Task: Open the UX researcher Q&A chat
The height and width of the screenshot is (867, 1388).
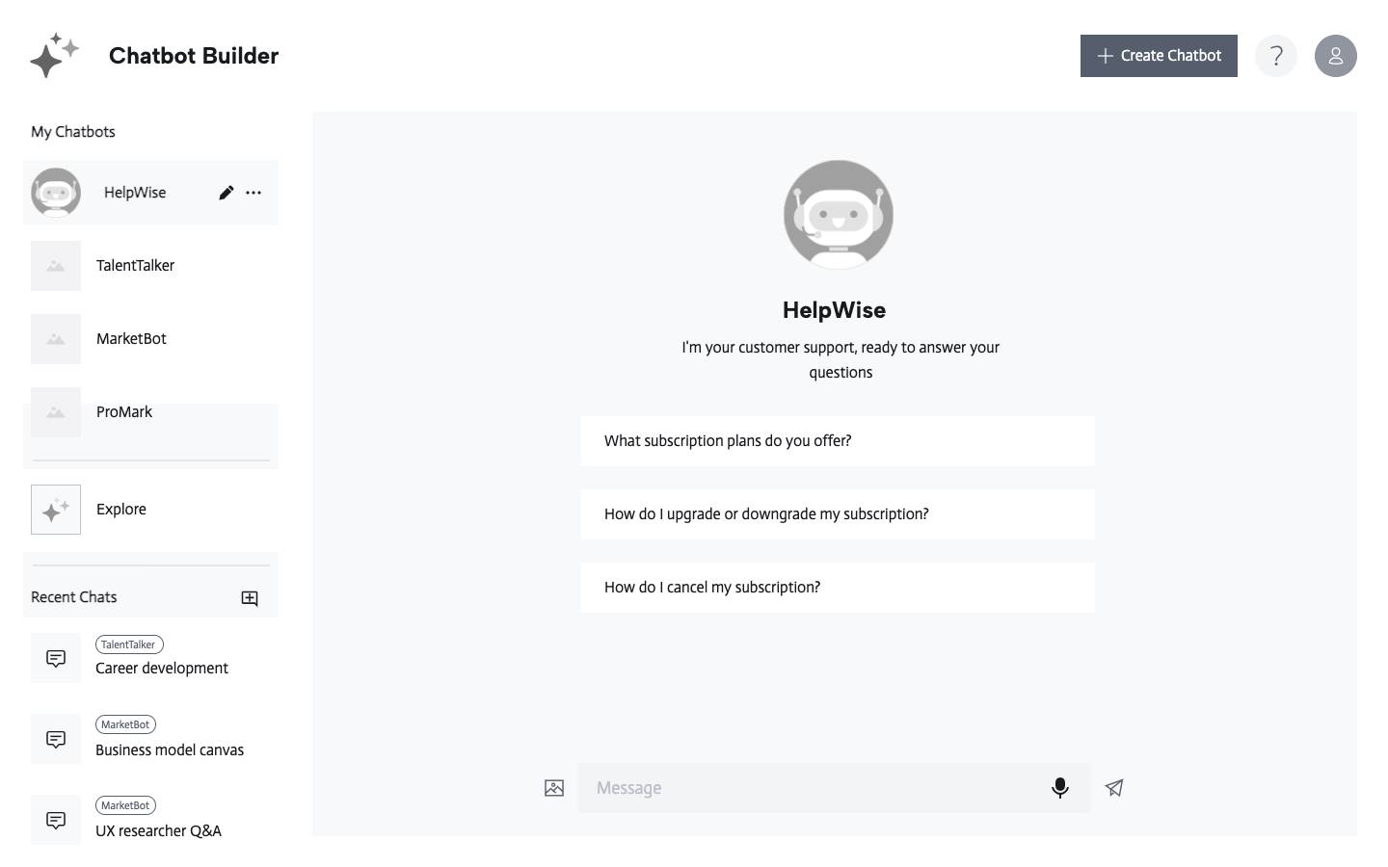Action: coord(158,830)
